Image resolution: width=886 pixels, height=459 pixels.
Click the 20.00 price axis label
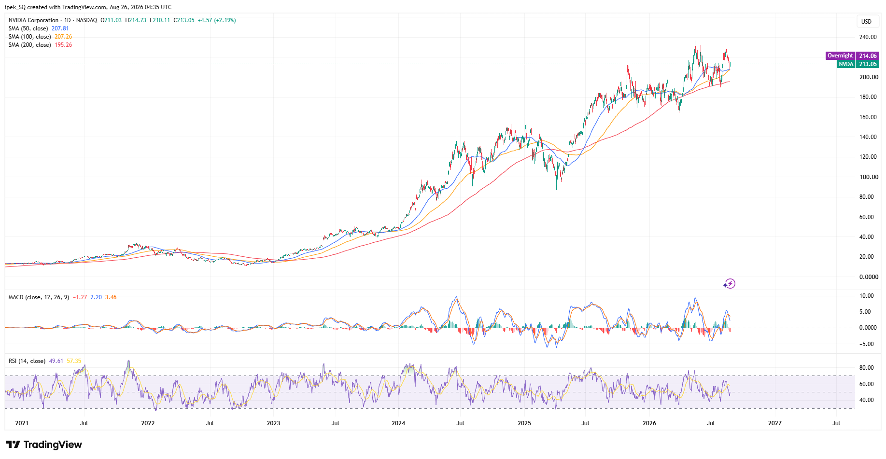point(867,257)
